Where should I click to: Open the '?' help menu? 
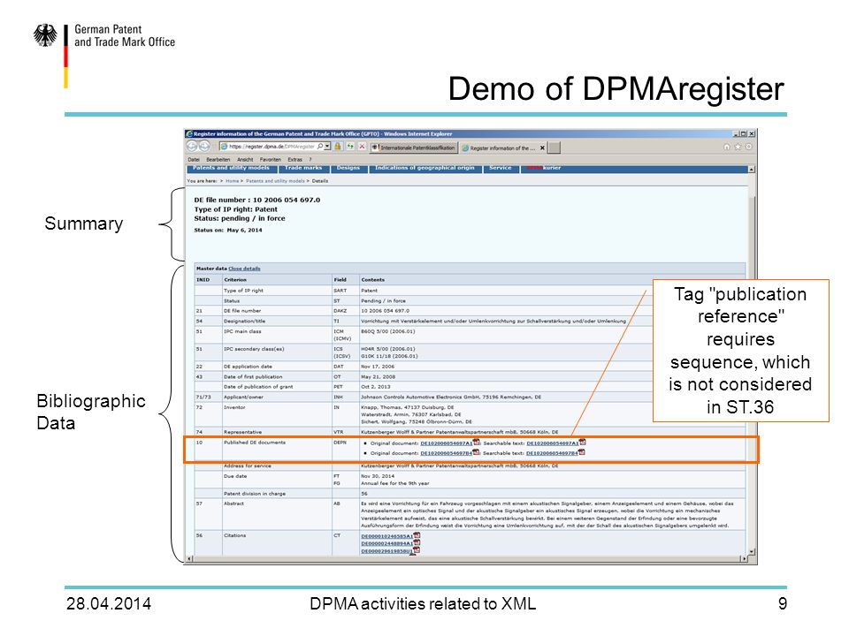pyautogui.click(x=310, y=160)
